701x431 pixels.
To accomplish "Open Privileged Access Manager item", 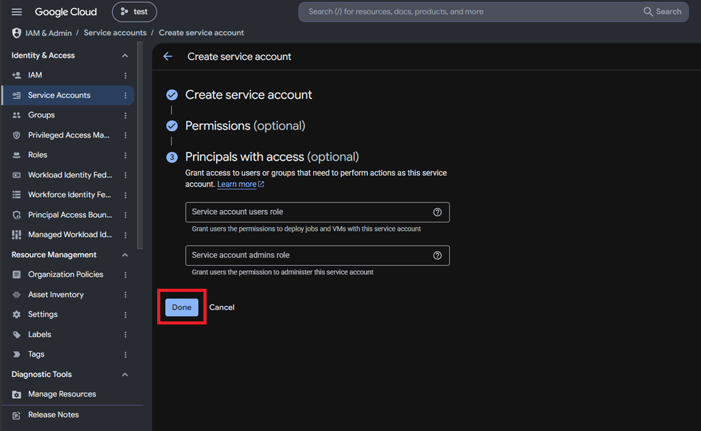I will click(68, 135).
